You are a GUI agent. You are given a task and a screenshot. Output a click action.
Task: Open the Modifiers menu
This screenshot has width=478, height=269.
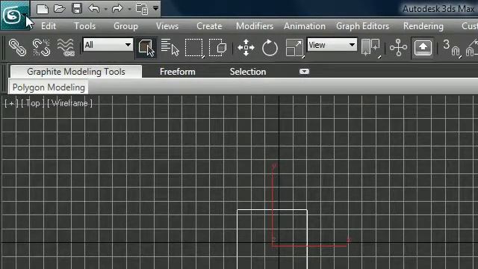(x=255, y=26)
